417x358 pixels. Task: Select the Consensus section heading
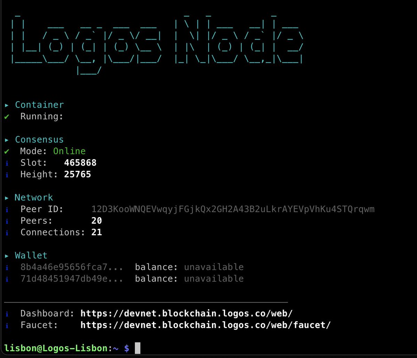click(39, 140)
